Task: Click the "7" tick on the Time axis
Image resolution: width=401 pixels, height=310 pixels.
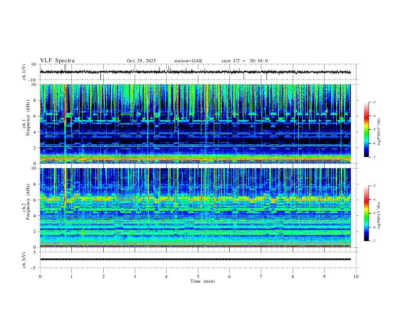Action: point(261,277)
